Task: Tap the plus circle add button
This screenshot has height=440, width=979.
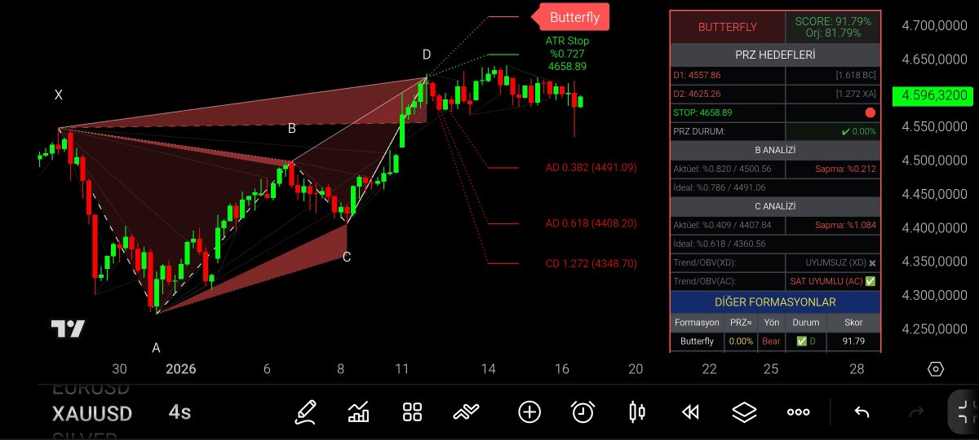Action: [x=529, y=412]
